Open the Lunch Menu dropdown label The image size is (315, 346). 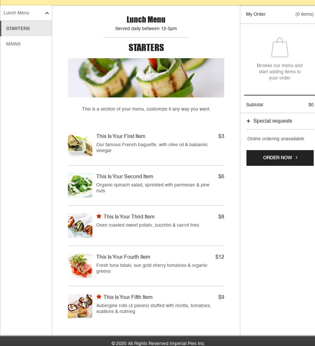coord(16,13)
